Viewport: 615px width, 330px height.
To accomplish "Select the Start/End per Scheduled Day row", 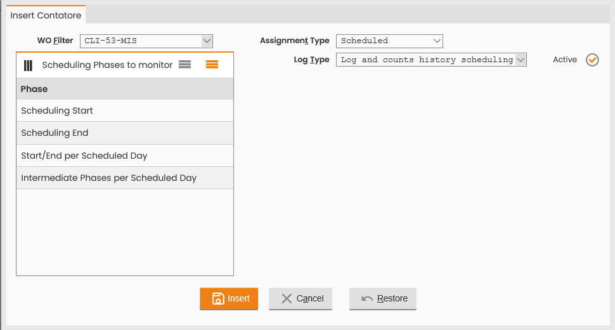I will 125,155.
